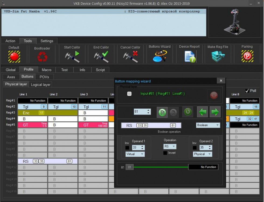Expand the Operand 1 Virtual dropdown

coord(135,154)
